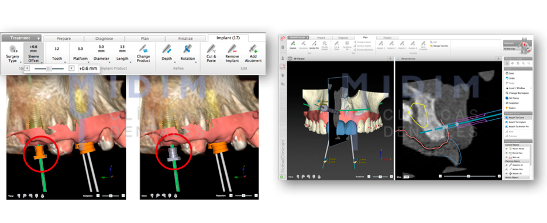Toggle visibility eye for Implants (2)

(x=507, y=164)
